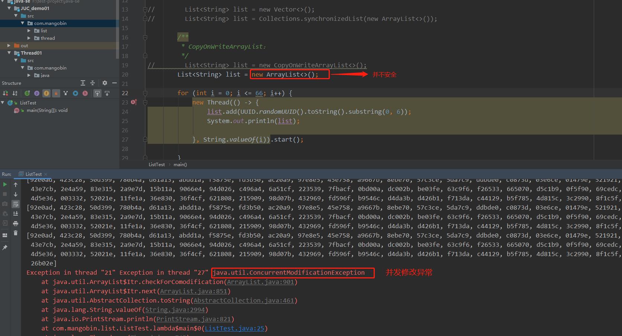
Task: Open ListTest.java:25 stack trace link
Action: point(234,328)
